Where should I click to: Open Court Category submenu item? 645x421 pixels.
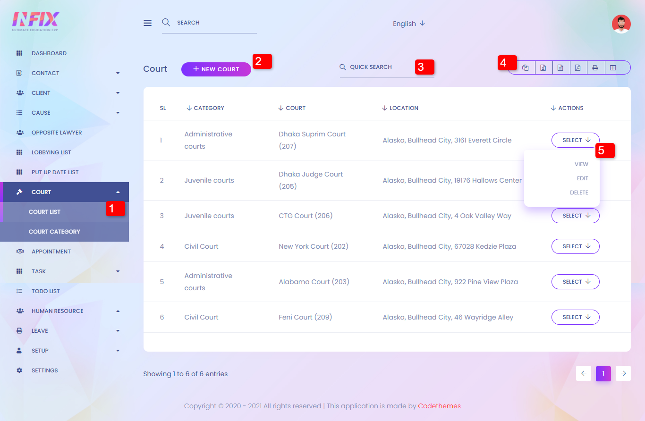tap(54, 232)
